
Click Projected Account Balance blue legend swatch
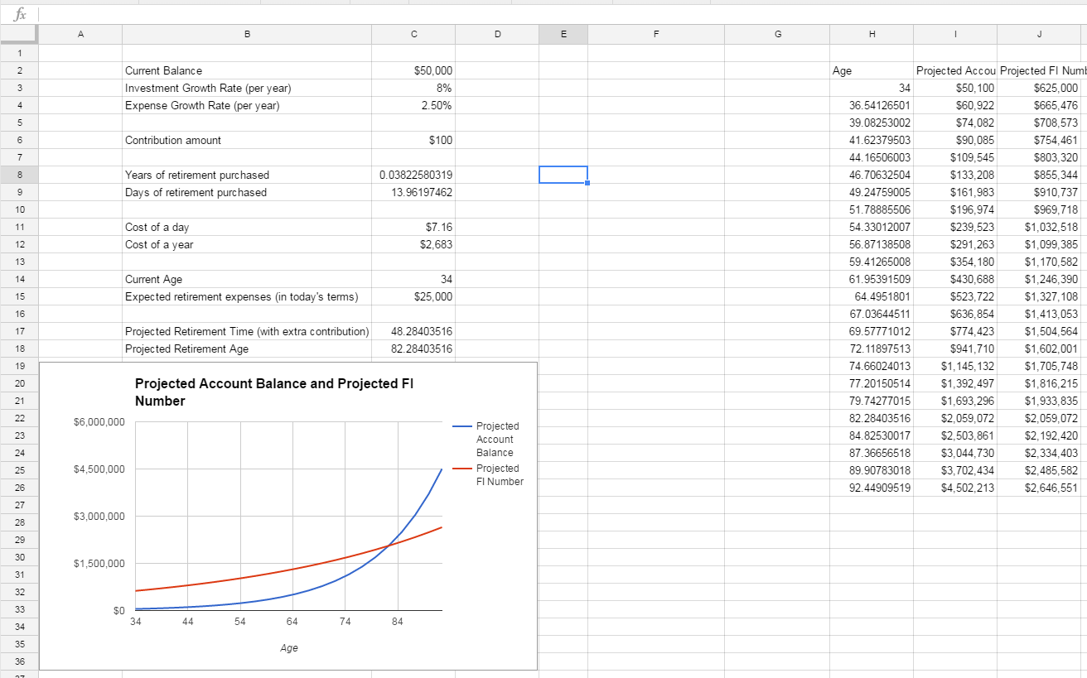tap(462, 426)
